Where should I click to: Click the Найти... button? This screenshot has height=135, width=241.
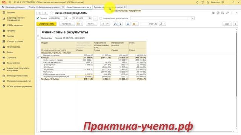click(x=92, y=24)
